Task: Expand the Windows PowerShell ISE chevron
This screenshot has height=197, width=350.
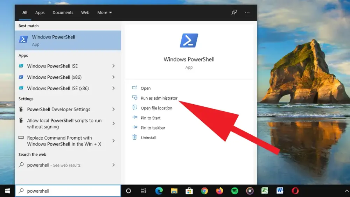Action: click(113, 66)
